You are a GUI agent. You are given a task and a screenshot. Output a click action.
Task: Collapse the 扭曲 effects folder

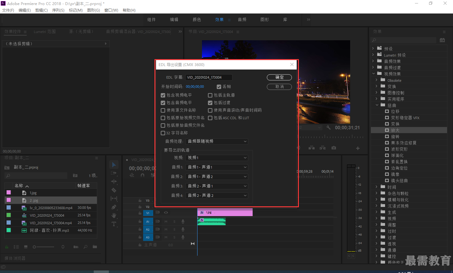[x=377, y=105]
